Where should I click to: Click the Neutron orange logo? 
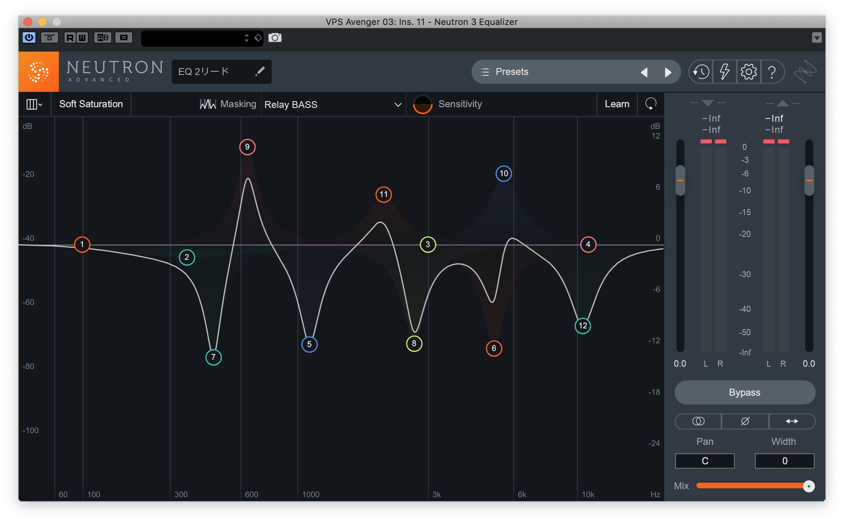[39, 72]
